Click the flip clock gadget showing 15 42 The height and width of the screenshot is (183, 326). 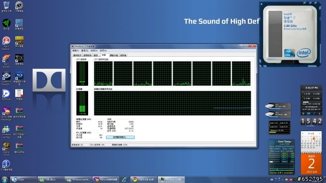click(311, 121)
